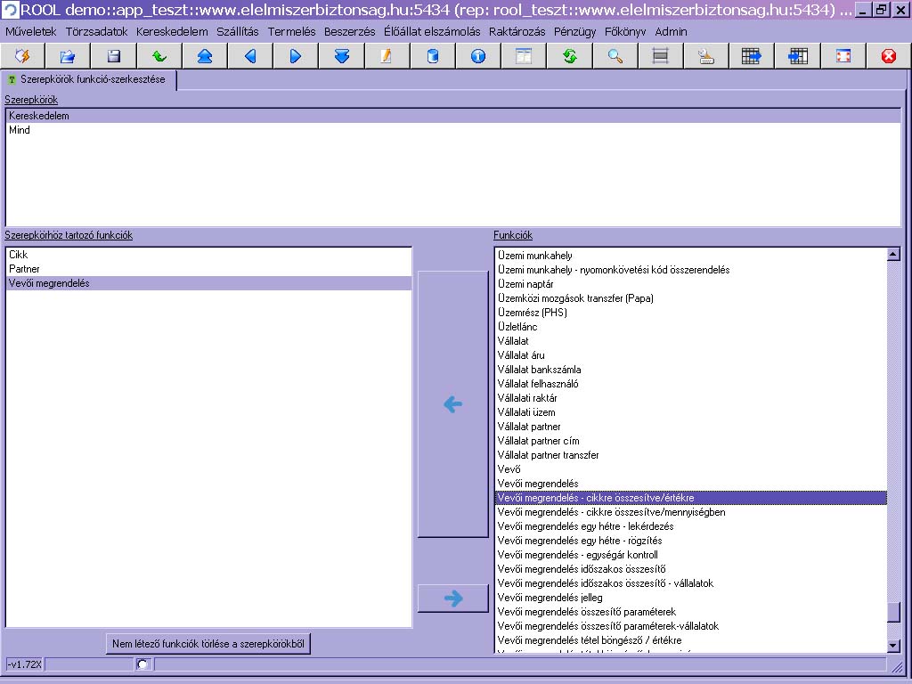Open the Raktározás menu
Viewport: 912px width, 684px height.
tap(517, 31)
